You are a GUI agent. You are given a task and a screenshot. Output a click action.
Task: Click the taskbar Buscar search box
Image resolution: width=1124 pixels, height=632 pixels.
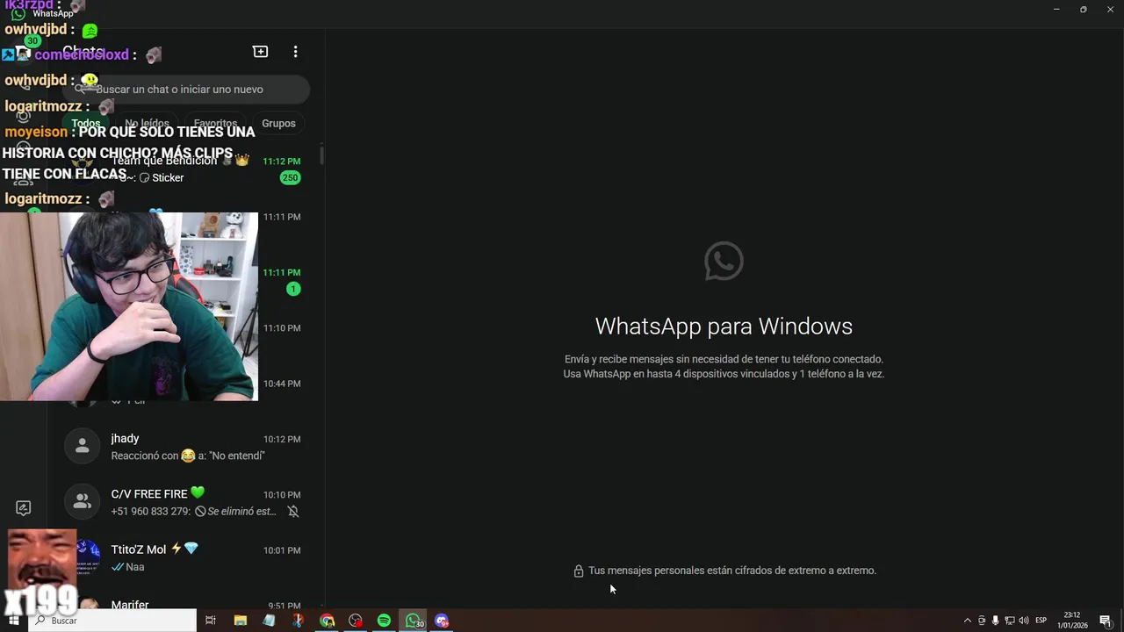[112, 621]
